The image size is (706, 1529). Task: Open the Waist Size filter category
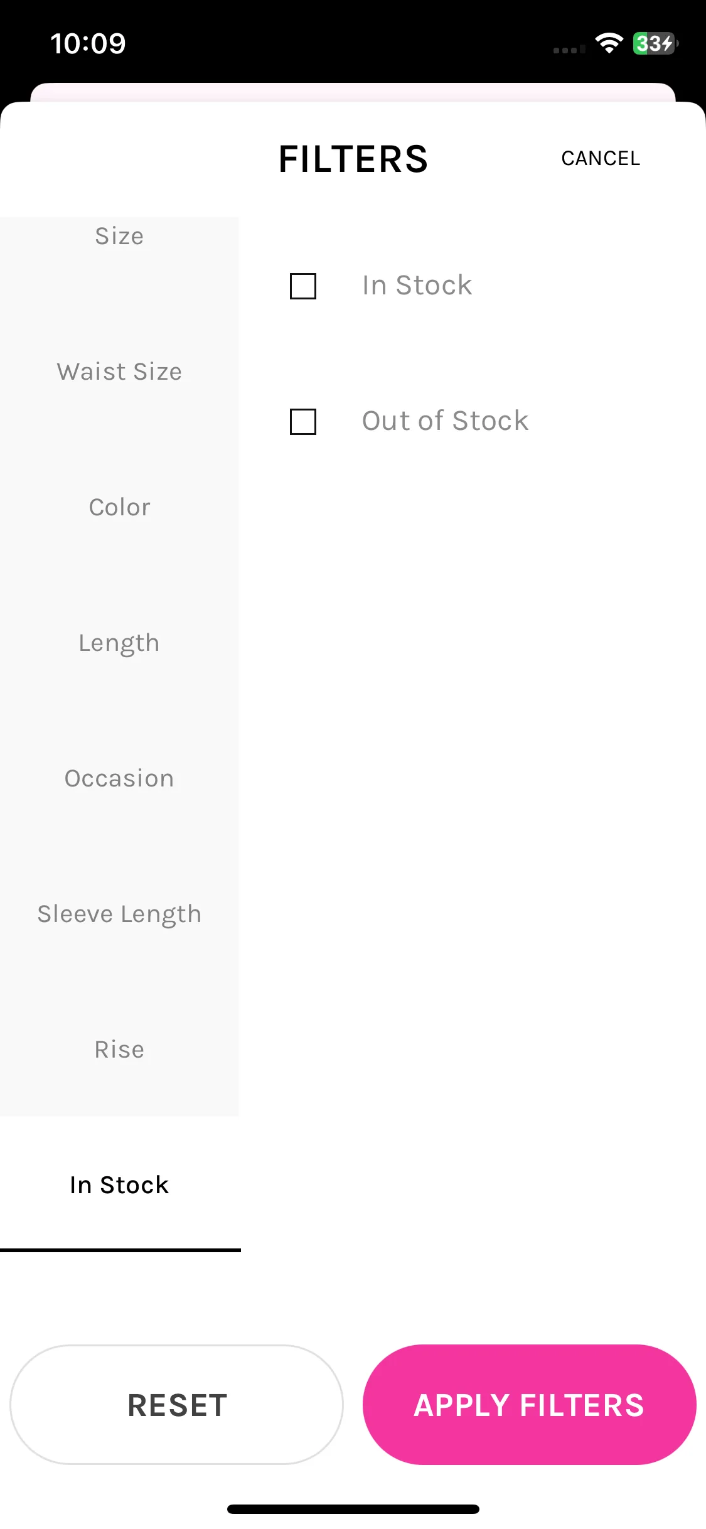[119, 372]
